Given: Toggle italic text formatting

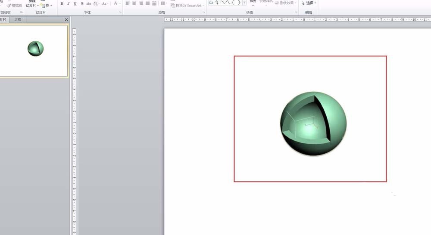Looking at the screenshot, I should [x=69, y=3].
